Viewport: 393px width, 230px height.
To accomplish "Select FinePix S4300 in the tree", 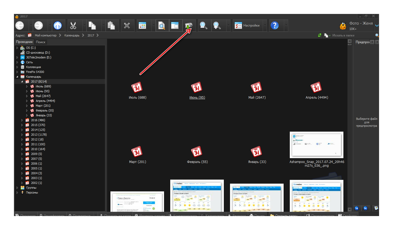I will (x=35, y=72).
